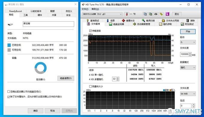204x117 pixels.
Task: Click the drive icon in properties window
Action: 10,24
